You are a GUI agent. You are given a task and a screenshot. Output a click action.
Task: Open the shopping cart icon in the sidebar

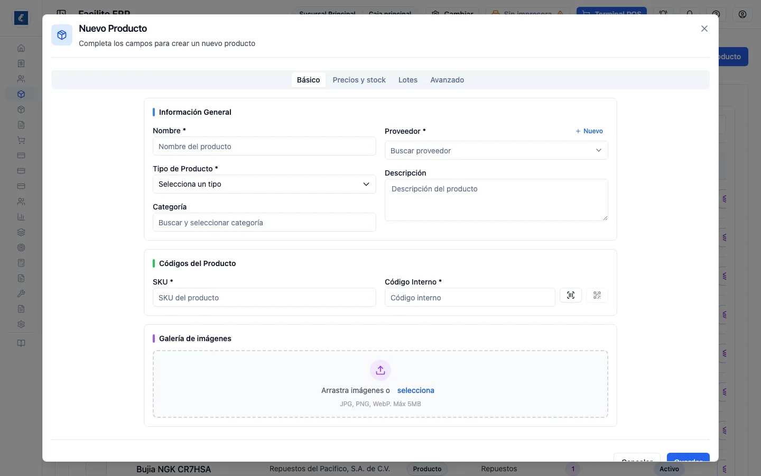pos(21,140)
